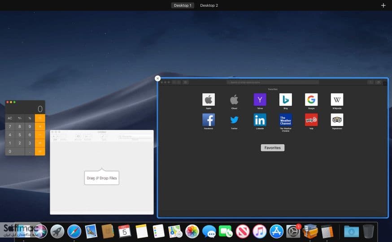The height and width of the screenshot is (242, 392).
Task: Open Reminders from the Dock
Action: (x=158, y=231)
